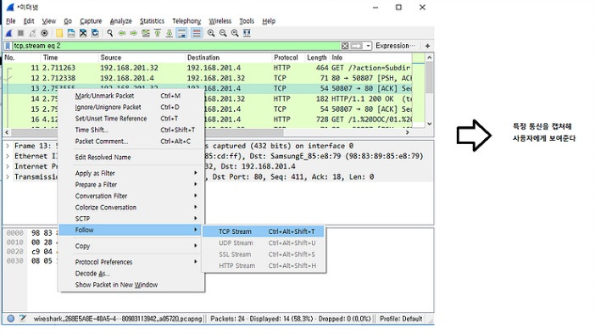595x334 pixels.
Task: Open the Tools menu
Action: point(247,21)
